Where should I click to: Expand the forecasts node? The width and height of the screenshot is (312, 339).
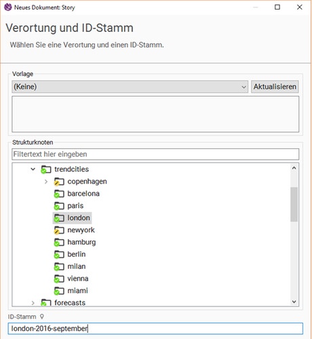pos(33,303)
